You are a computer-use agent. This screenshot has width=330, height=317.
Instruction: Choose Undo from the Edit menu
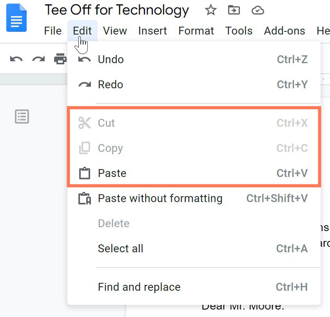[111, 59]
